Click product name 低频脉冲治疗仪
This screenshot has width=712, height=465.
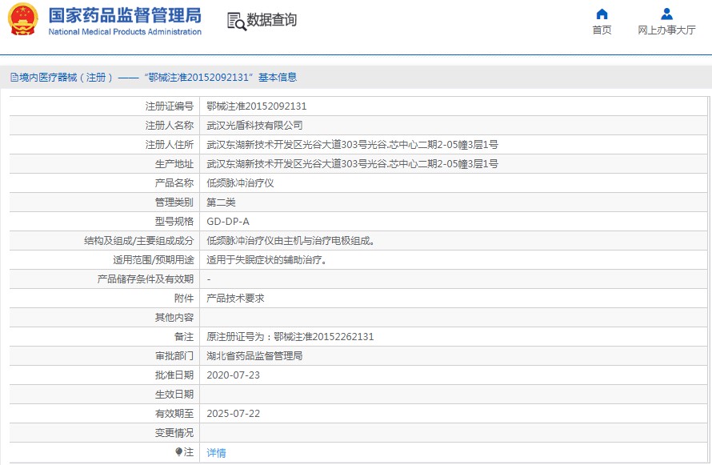pyautogui.click(x=240, y=183)
